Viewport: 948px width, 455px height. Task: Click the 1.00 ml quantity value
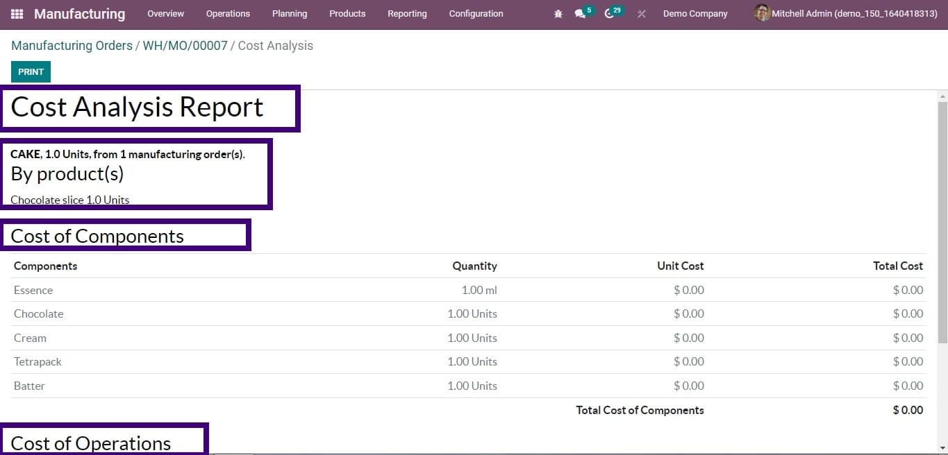point(479,290)
